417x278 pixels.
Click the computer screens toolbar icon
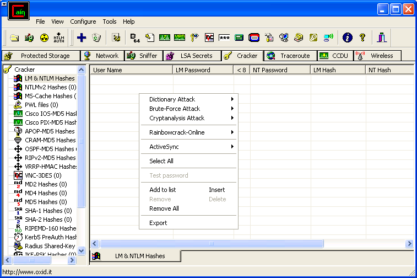pyautogui.click(x=284, y=38)
